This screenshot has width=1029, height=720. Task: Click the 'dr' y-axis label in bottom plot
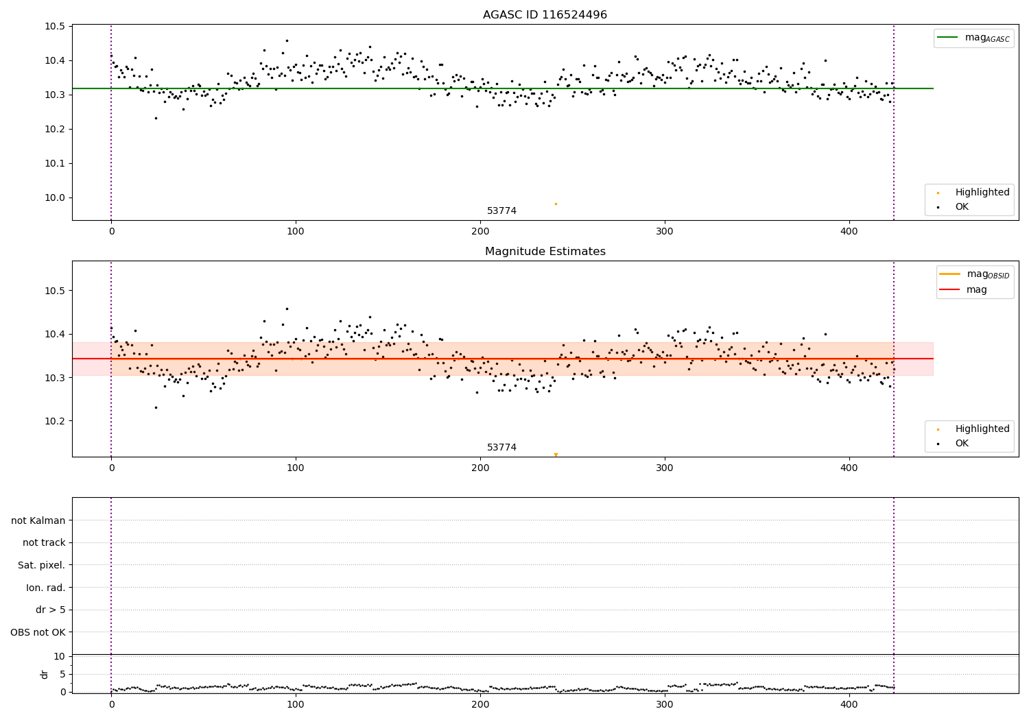pos(45,674)
